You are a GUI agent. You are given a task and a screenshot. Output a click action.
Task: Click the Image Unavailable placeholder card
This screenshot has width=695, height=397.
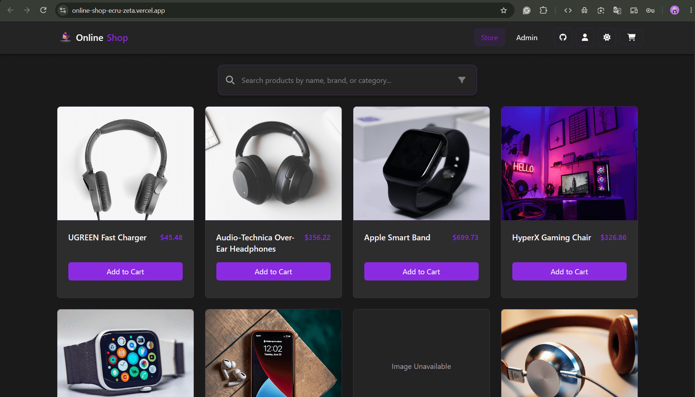pos(421,353)
